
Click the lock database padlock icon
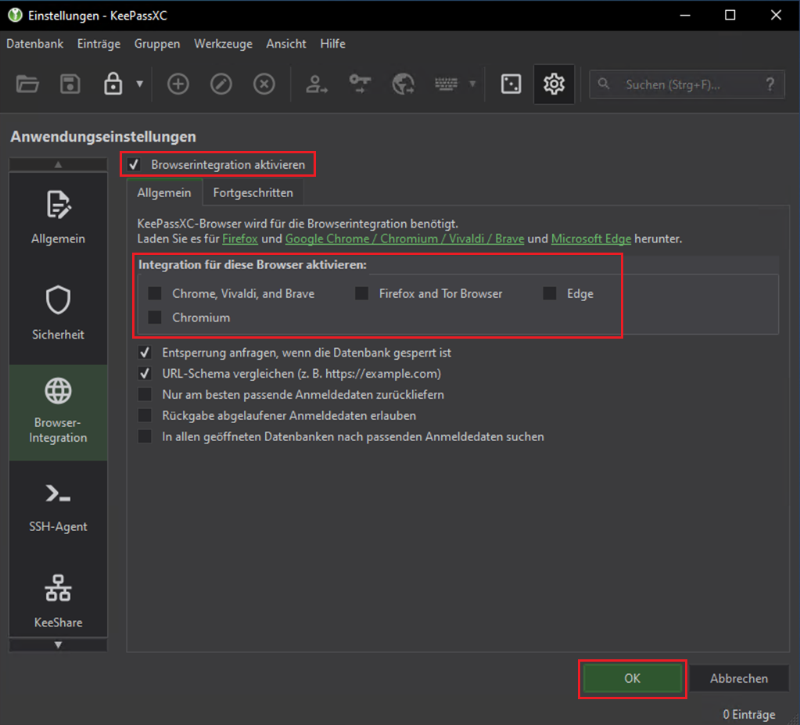click(x=113, y=84)
